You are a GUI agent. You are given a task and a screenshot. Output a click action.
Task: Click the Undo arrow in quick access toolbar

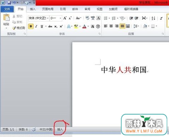(x=14, y=2)
